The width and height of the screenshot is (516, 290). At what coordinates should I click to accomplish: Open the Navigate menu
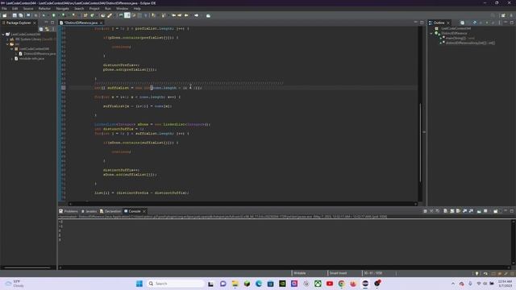62,9
